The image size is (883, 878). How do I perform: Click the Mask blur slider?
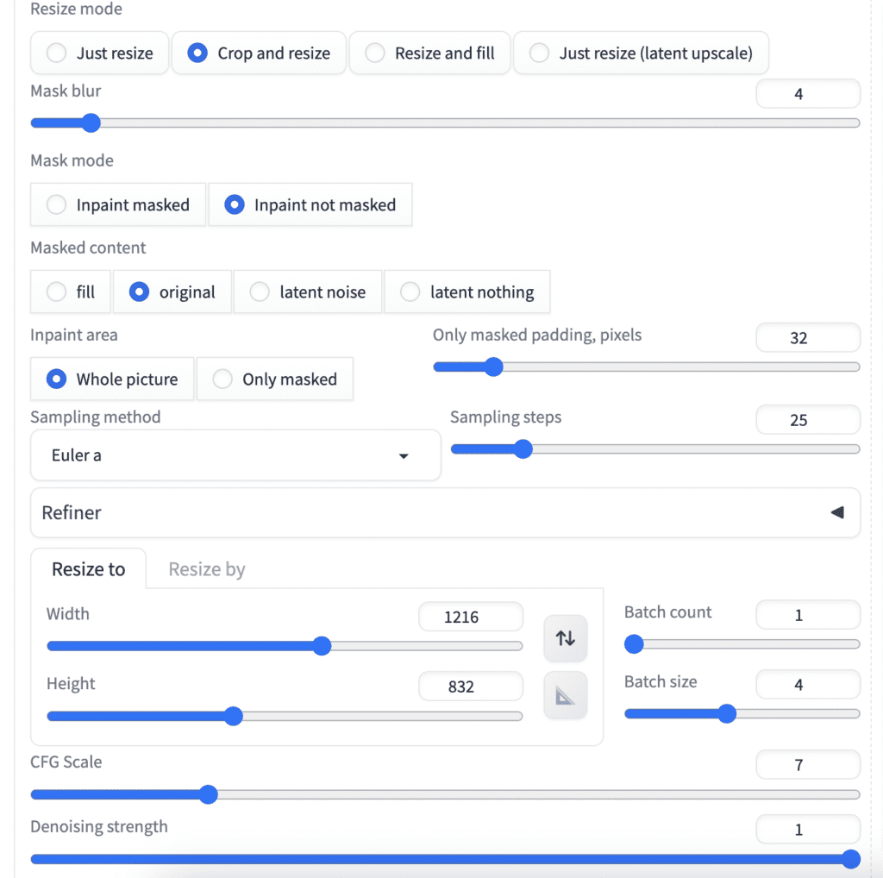coord(445,122)
